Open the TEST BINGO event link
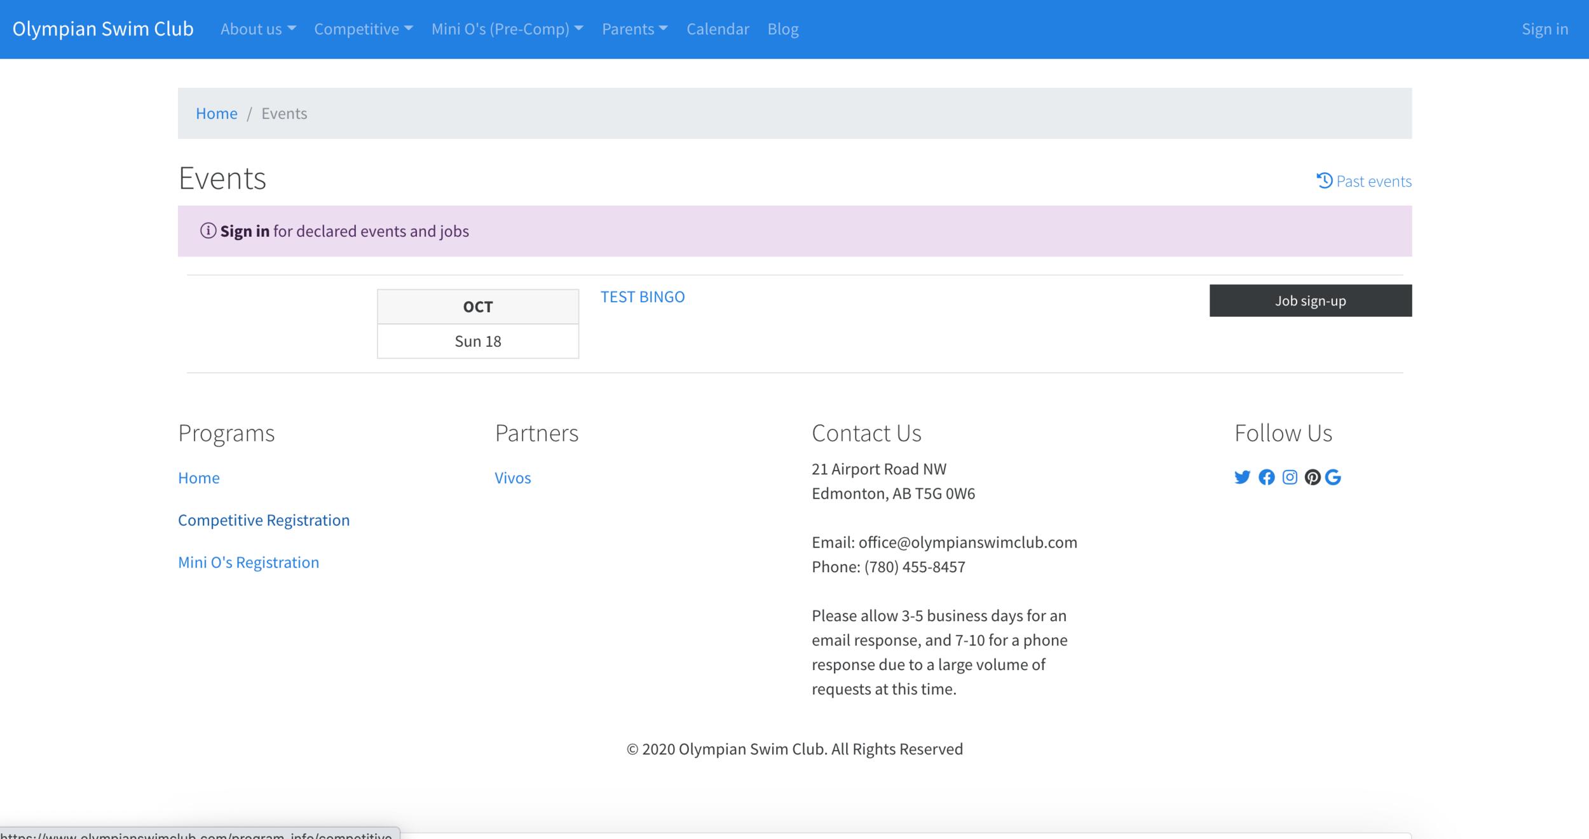1589x839 pixels. [x=643, y=297]
